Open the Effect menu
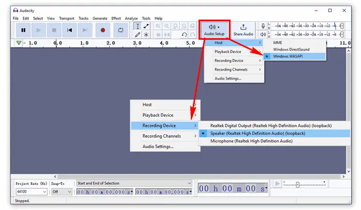Viewport: 361px width, 210px height. point(116,19)
